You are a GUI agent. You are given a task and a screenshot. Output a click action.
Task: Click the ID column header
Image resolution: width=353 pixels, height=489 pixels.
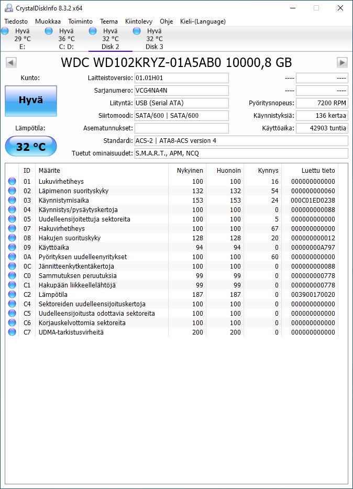27,170
